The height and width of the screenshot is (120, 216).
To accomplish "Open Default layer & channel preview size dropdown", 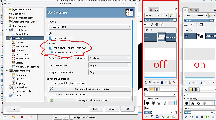I will [110, 58].
